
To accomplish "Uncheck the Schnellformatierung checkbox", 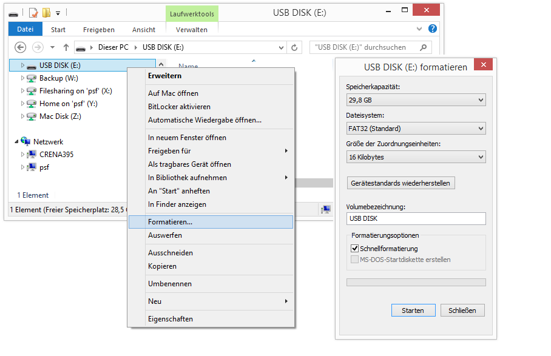I will pyautogui.click(x=355, y=249).
